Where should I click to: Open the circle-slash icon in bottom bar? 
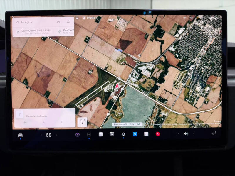pos(123,134)
